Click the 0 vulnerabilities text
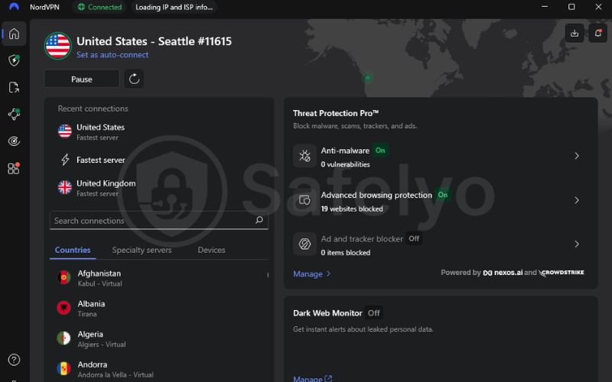612x382 pixels. point(345,164)
